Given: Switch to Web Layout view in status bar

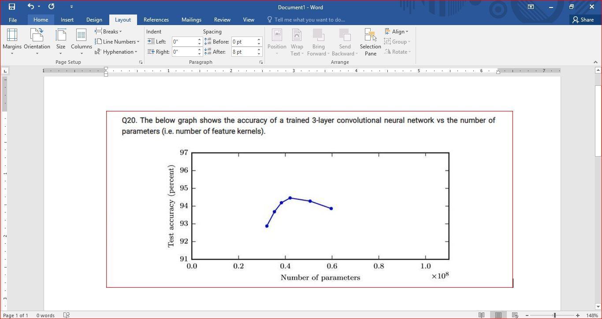Looking at the screenshot, I should pyautogui.click(x=515, y=315).
